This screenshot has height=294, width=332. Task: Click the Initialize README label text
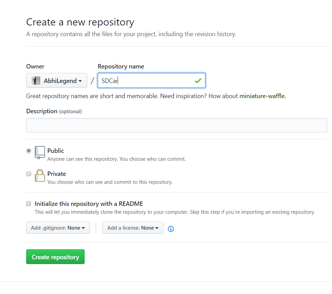click(89, 203)
